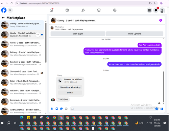The height and width of the screenshot is (131, 169).
Task: Click the conversation list scrollbar
Action: pyautogui.click(x=46, y=43)
